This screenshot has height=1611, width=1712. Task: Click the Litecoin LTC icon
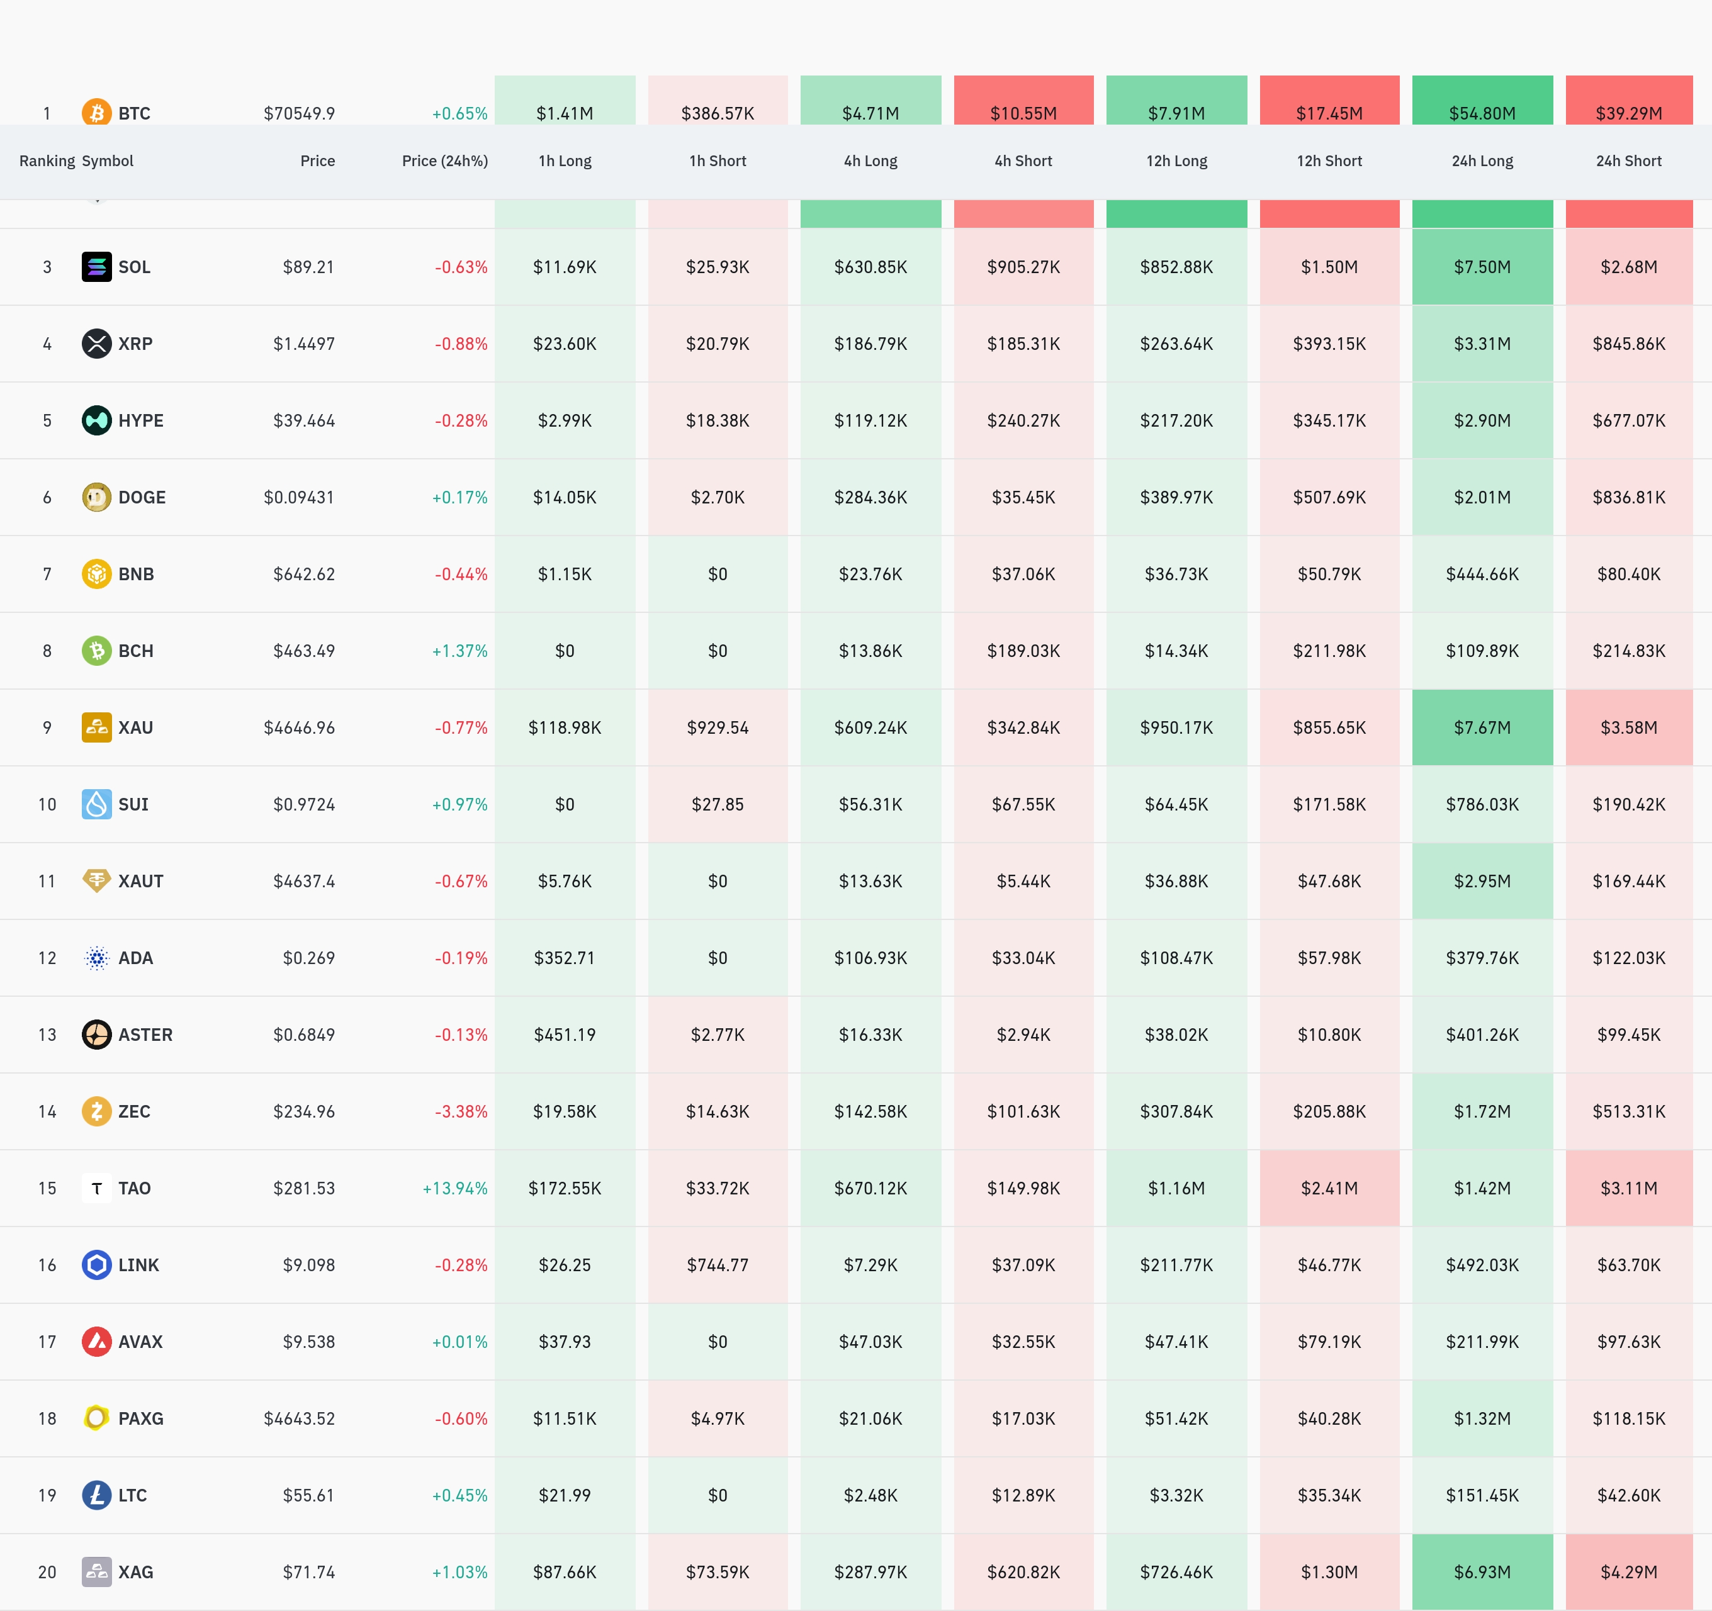click(x=96, y=1495)
